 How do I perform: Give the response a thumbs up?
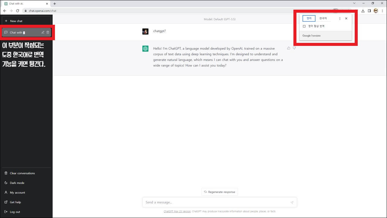point(289,48)
